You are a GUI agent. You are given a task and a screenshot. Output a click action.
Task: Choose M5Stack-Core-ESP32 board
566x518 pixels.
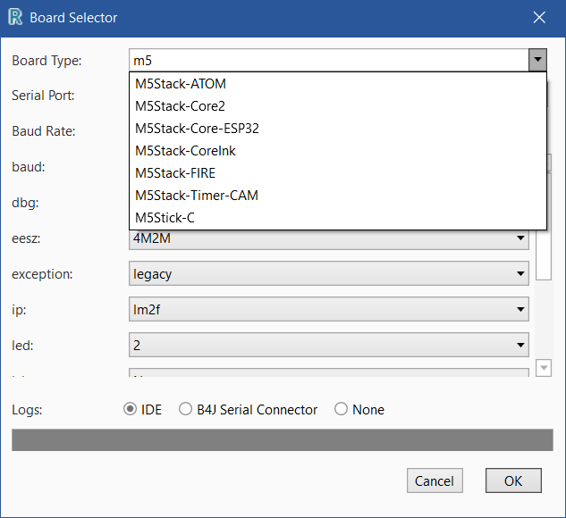coord(197,129)
